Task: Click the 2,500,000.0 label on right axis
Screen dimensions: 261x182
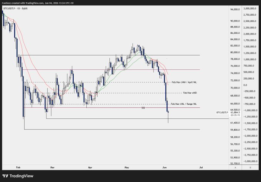Action: [x=250, y=21]
